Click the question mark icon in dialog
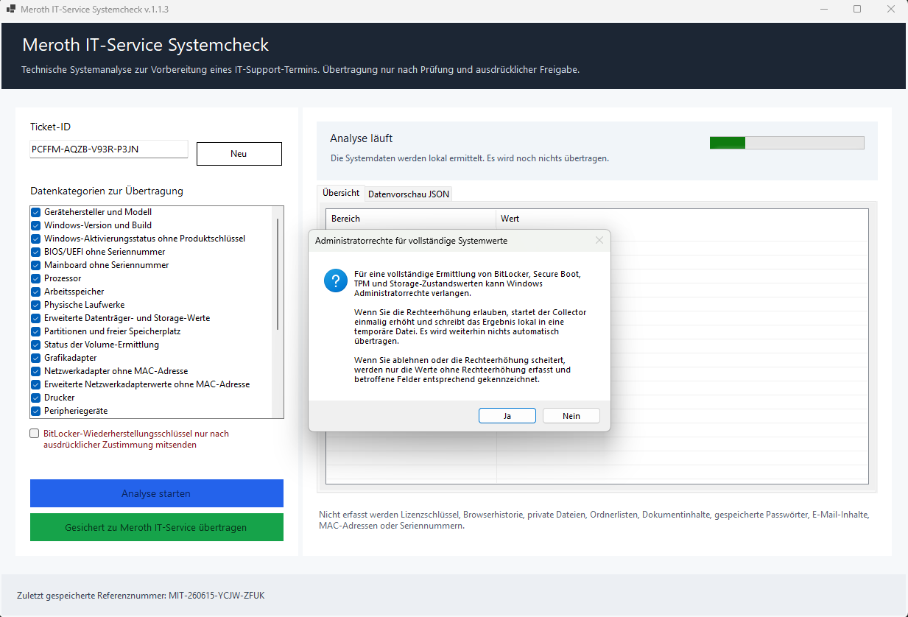 tap(335, 281)
